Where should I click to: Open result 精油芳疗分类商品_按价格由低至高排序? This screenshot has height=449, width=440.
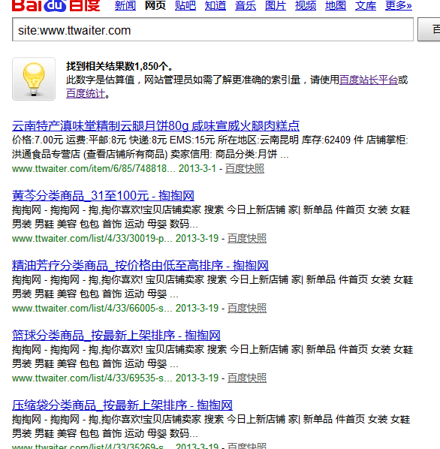140,266
